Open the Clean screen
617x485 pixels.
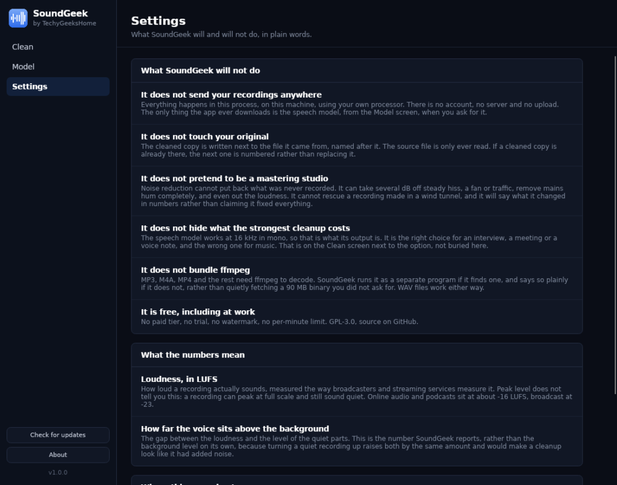point(58,47)
